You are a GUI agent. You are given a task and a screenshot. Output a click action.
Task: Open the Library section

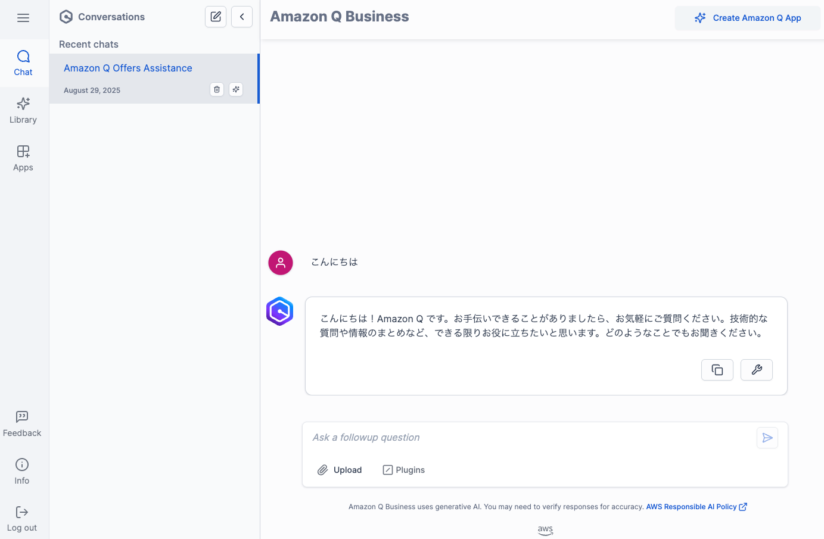pyautogui.click(x=23, y=111)
